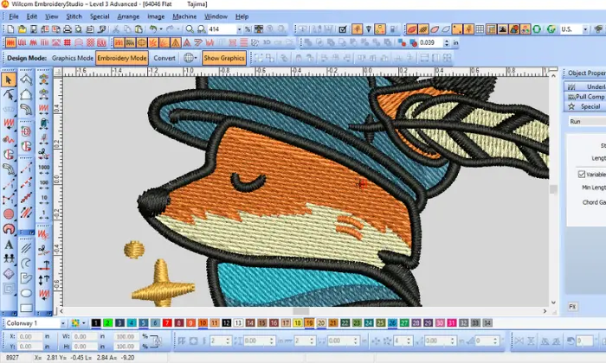Select the Ellipse shape tool
This screenshot has width=606, height=363.
[26, 294]
